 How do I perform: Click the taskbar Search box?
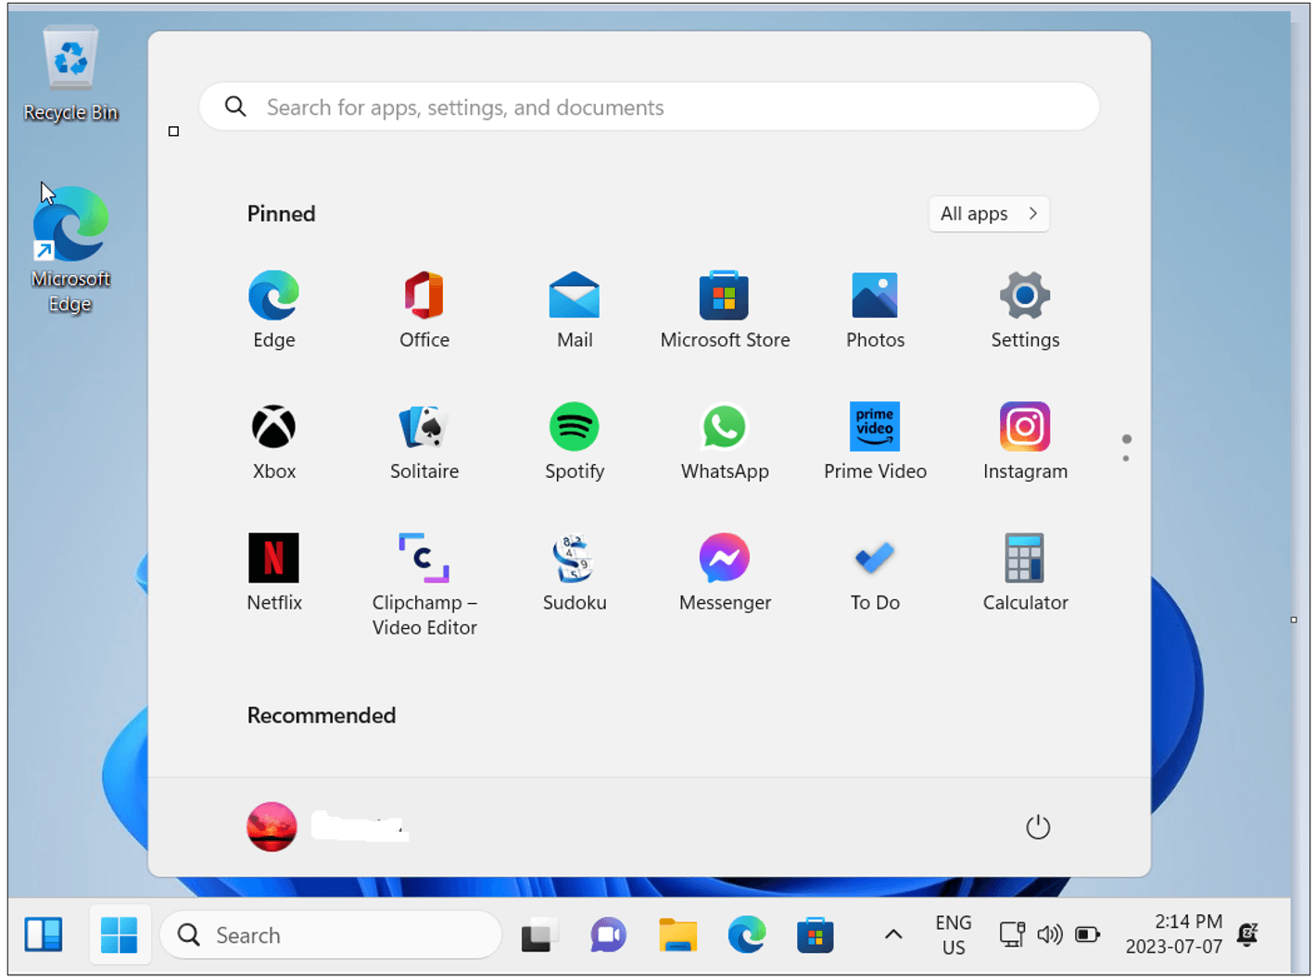331,936
